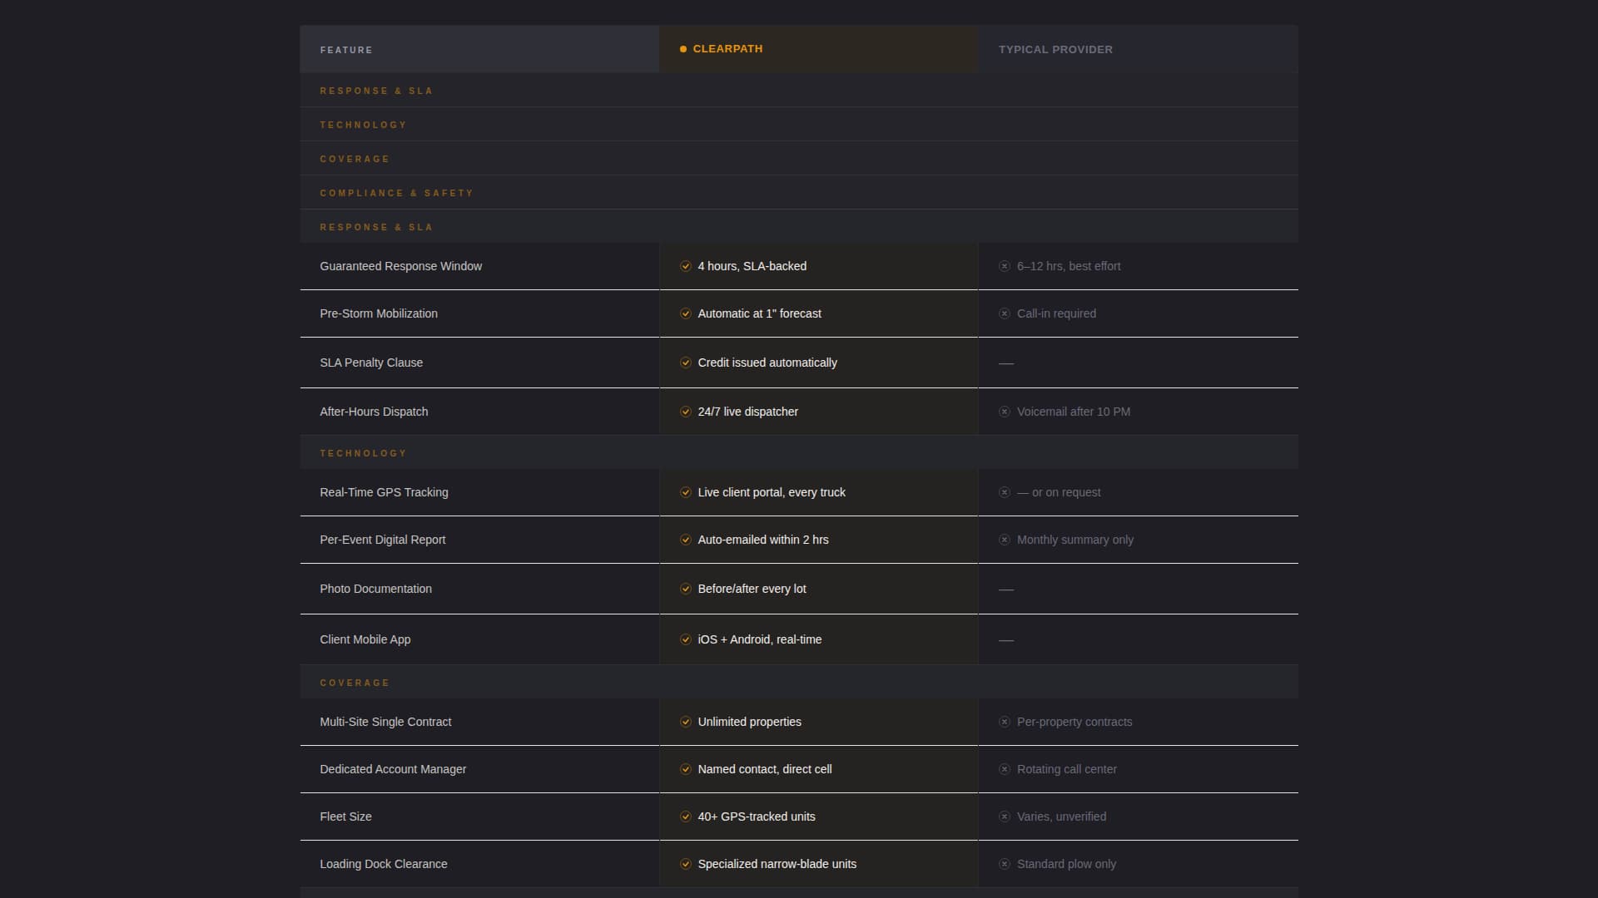Select the "iOS + Android, real-time" value text
Image resolution: width=1598 pixels, height=898 pixels.
(x=760, y=639)
